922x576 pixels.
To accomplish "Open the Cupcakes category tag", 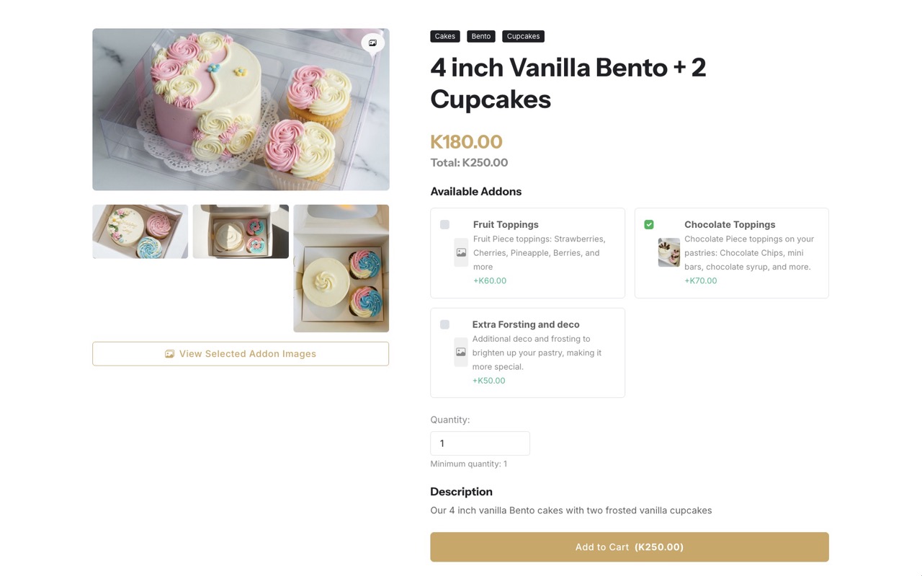I will pos(523,36).
